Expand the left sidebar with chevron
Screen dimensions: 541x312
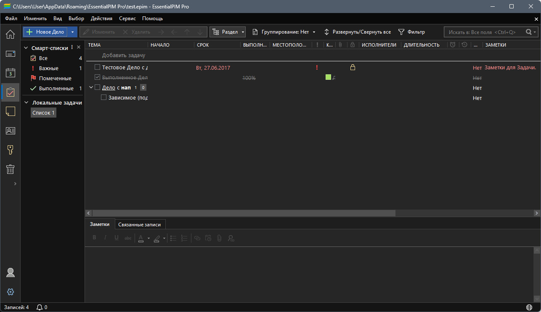click(15, 184)
